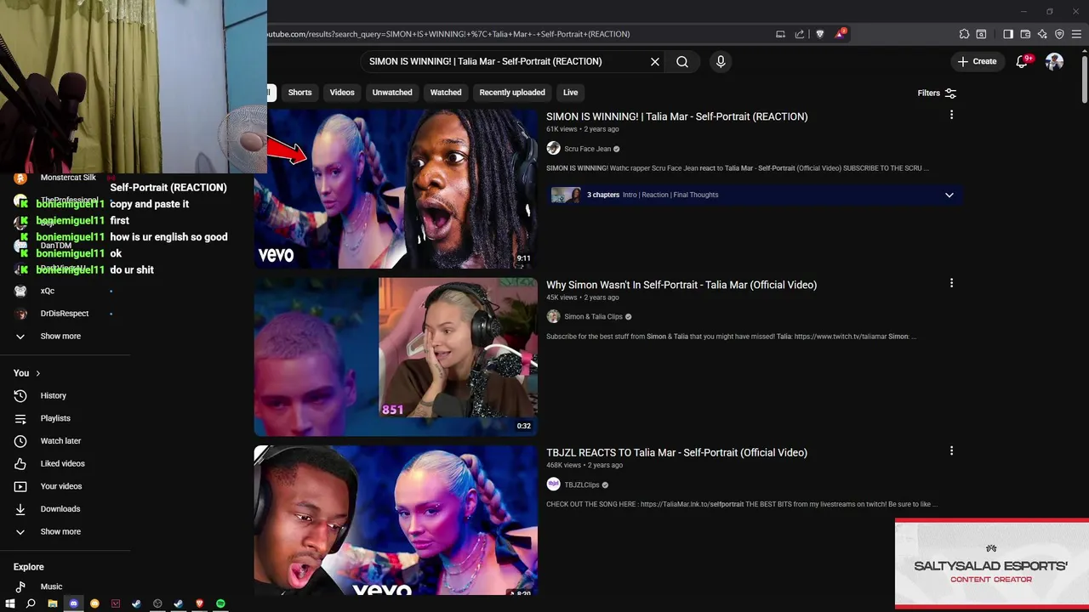Open YouTube notifications bell

coord(1022,61)
